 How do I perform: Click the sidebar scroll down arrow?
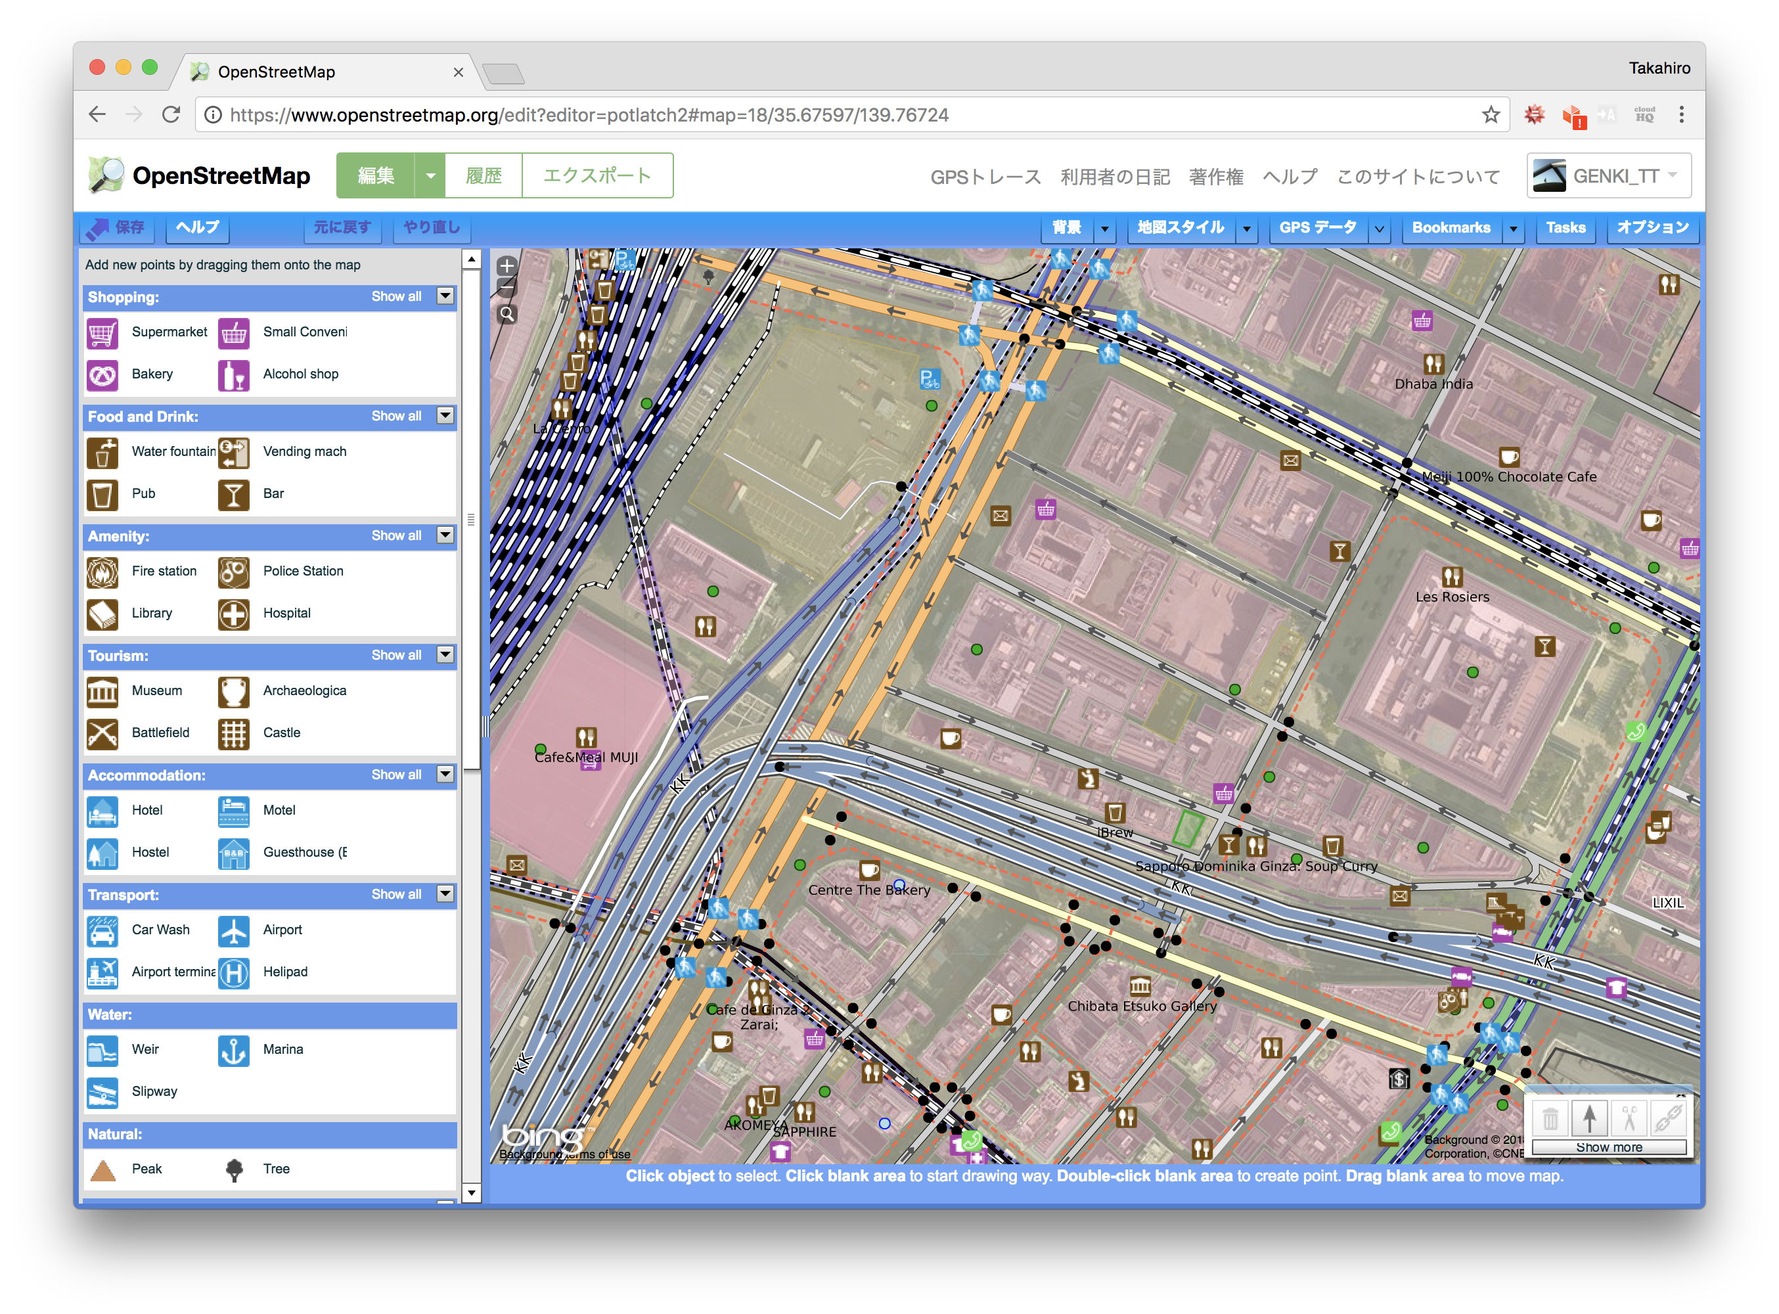[x=472, y=1192]
